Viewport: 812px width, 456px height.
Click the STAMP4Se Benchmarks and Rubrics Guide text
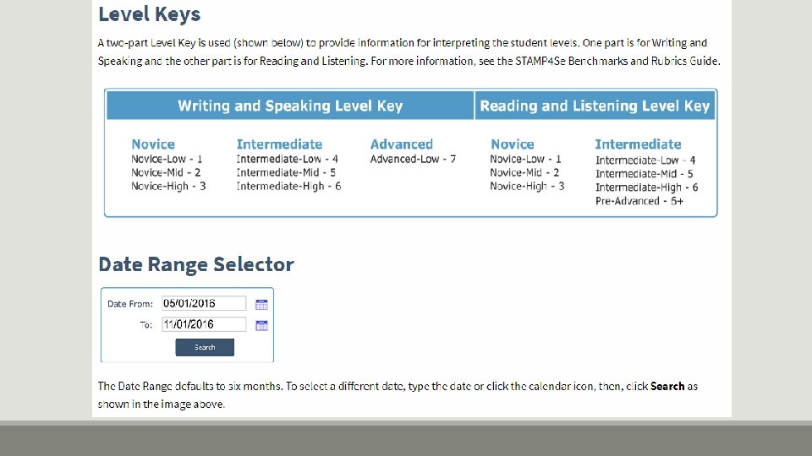click(x=617, y=61)
